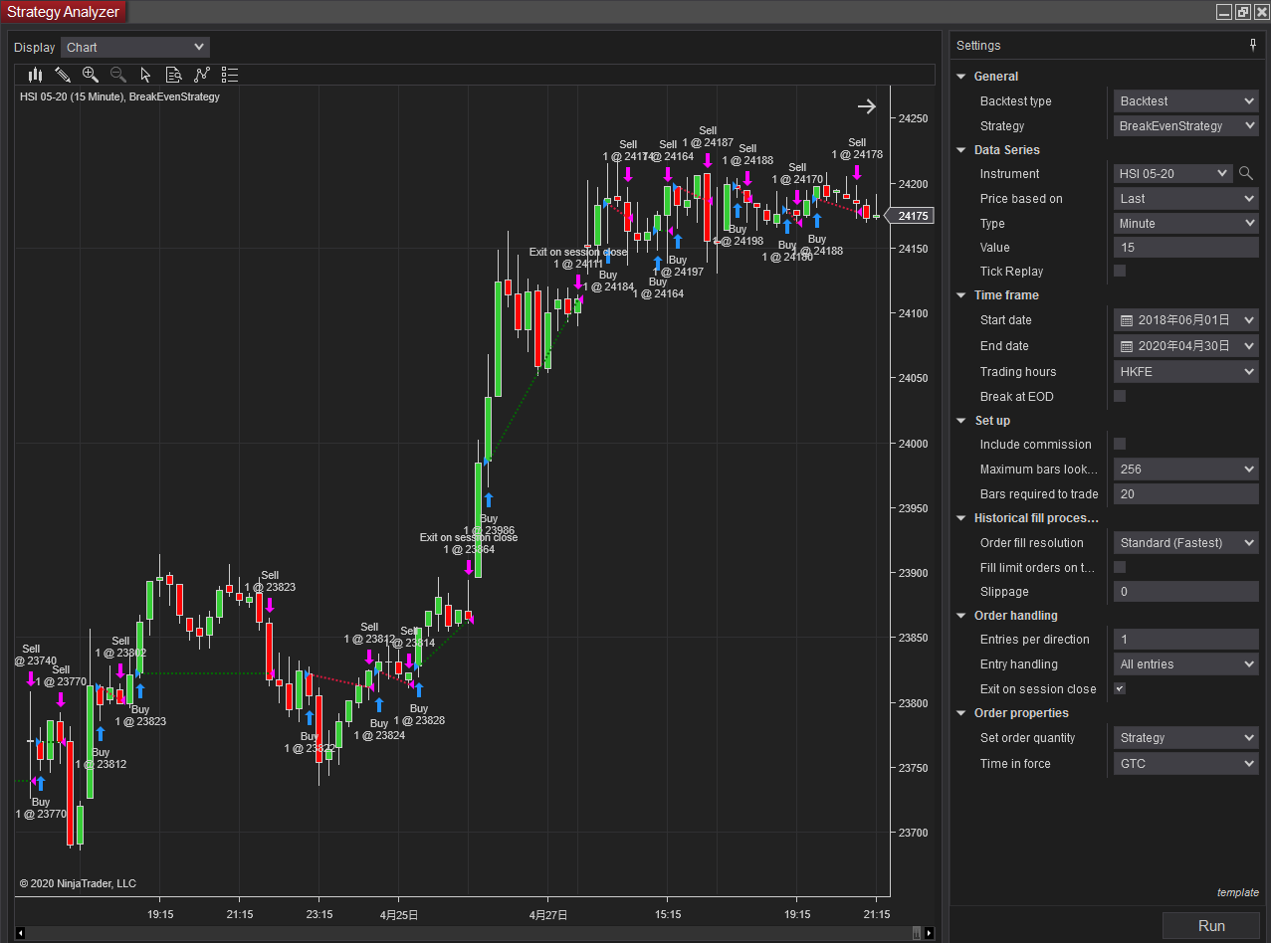Click Bars required to trade field
1271x943 pixels.
point(1186,493)
